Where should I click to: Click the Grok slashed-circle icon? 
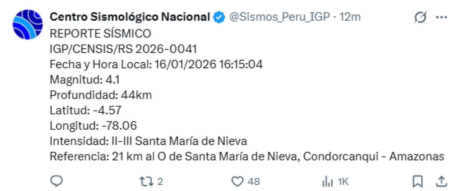pos(421,18)
